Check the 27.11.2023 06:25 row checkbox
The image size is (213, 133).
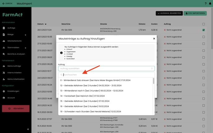pyautogui.click(x=203, y=64)
